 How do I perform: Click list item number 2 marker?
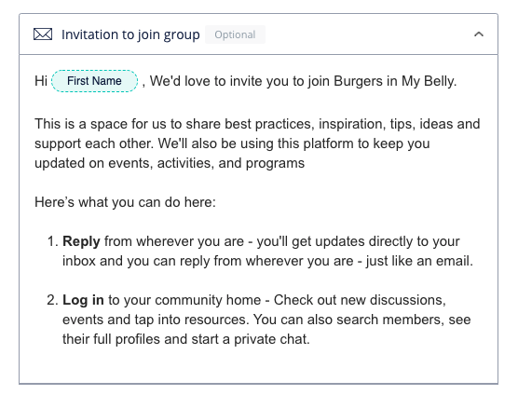(x=52, y=300)
